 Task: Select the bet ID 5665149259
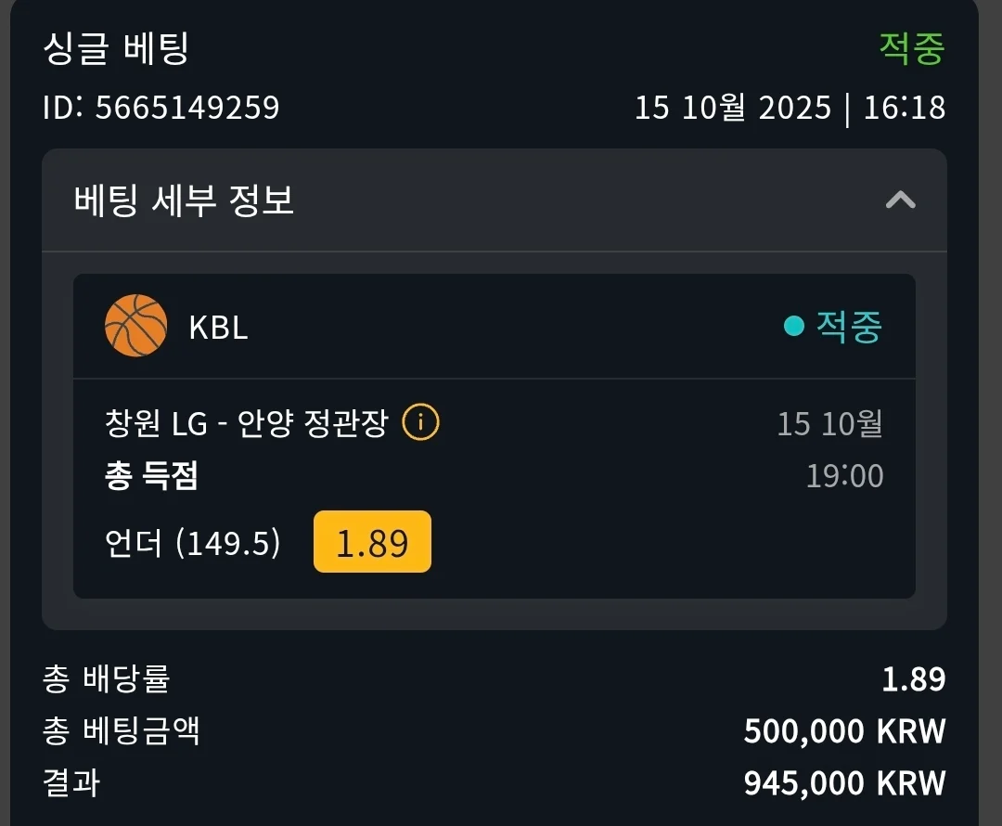click(x=161, y=108)
